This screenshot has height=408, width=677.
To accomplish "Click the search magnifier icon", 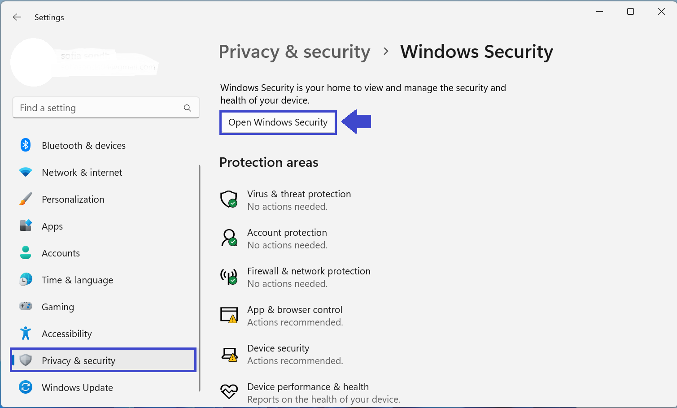I will point(188,108).
